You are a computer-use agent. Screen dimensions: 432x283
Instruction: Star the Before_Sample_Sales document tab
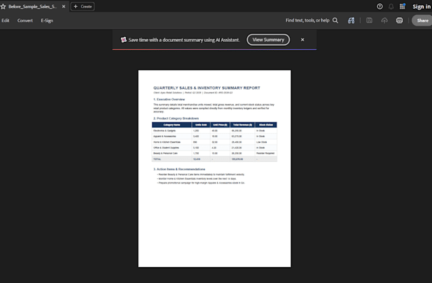click(3, 6)
